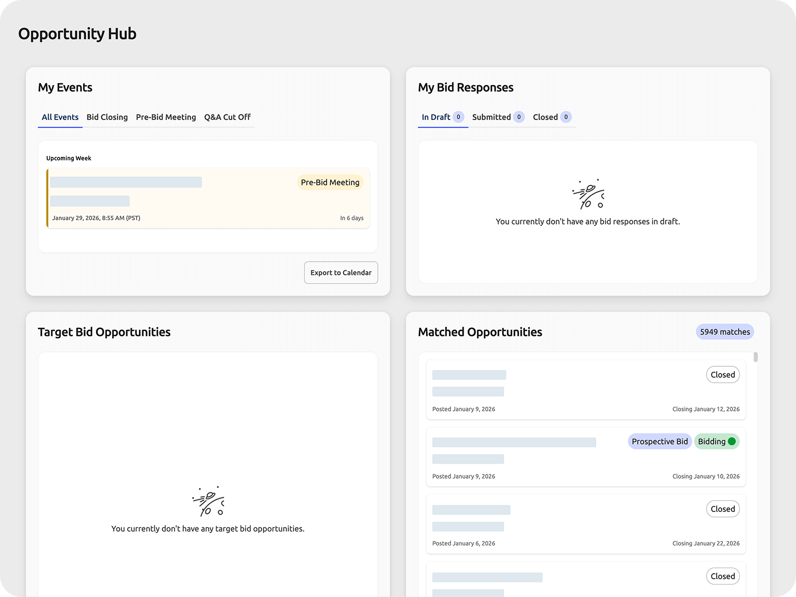
Task: Click the 5949 matches badge
Action: coord(724,332)
